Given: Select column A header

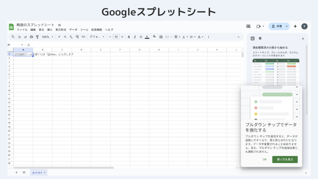Looking at the screenshot, I should point(23,50).
